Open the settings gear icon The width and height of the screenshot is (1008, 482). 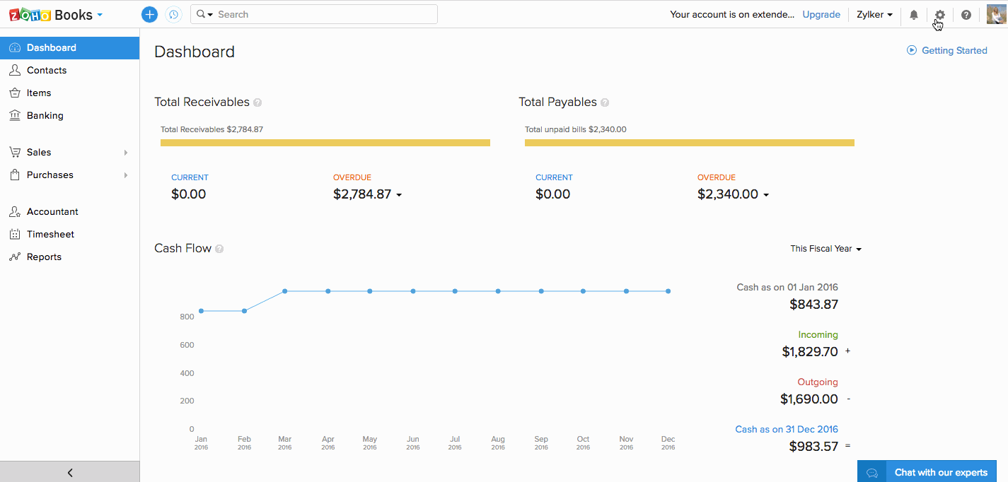tap(939, 15)
